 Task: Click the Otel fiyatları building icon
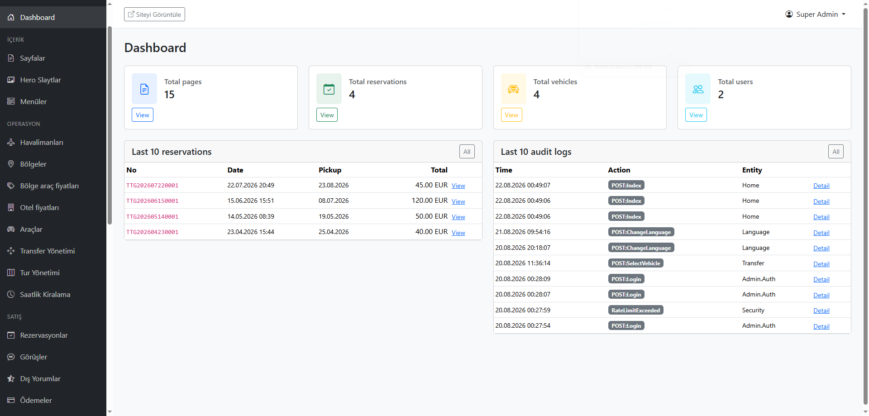(x=11, y=207)
